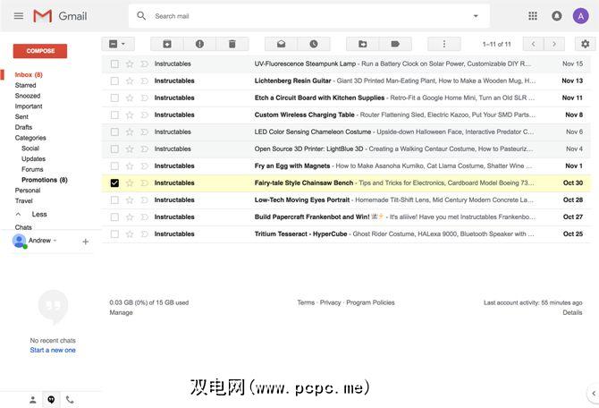Image resolution: width=599 pixels, height=408 pixels.
Task: Mark Fry an Egg with Magnets as important
Action: [x=144, y=166]
